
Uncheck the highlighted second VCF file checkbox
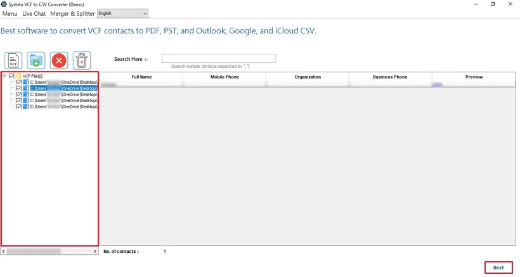point(19,88)
